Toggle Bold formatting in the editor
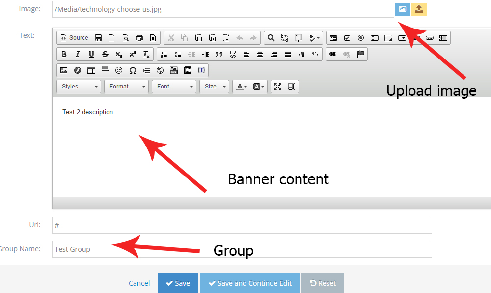491x293 pixels. click(64, 54)
